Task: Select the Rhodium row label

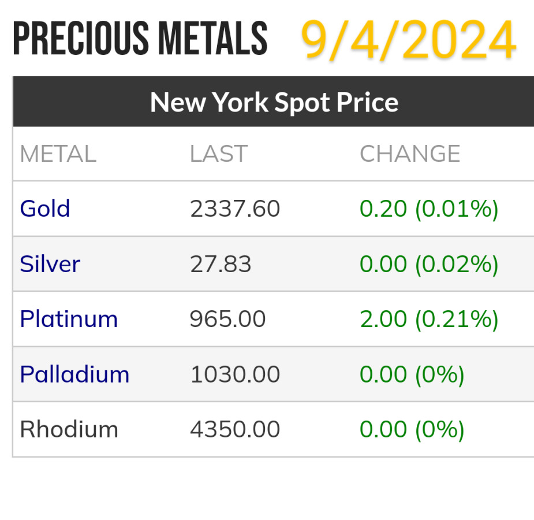Action: 69,429
